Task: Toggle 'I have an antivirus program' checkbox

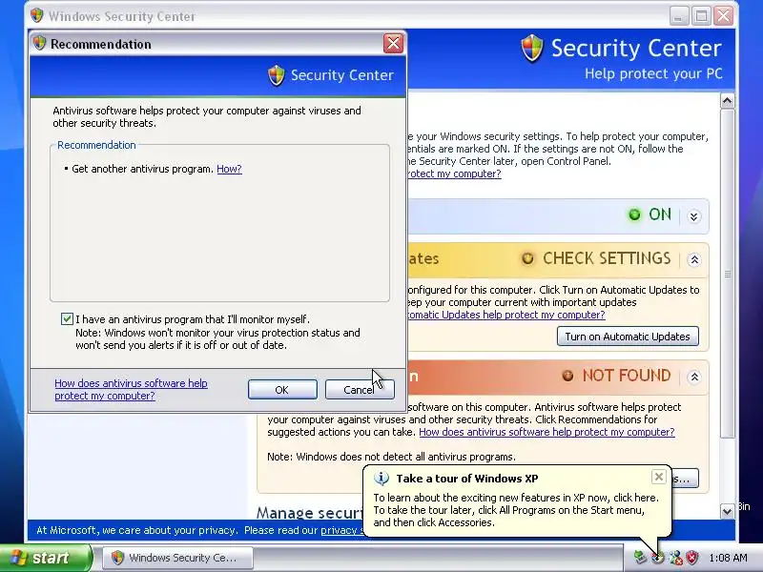Action: coord(67,319)
